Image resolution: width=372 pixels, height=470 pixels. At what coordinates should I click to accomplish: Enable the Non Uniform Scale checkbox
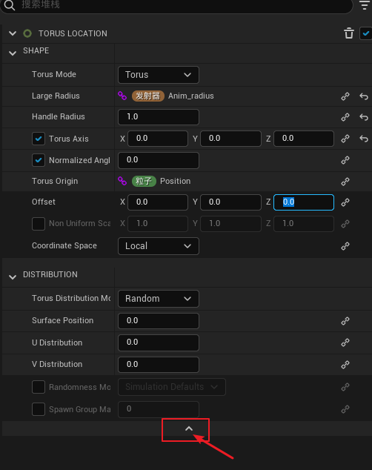(39, 224)
